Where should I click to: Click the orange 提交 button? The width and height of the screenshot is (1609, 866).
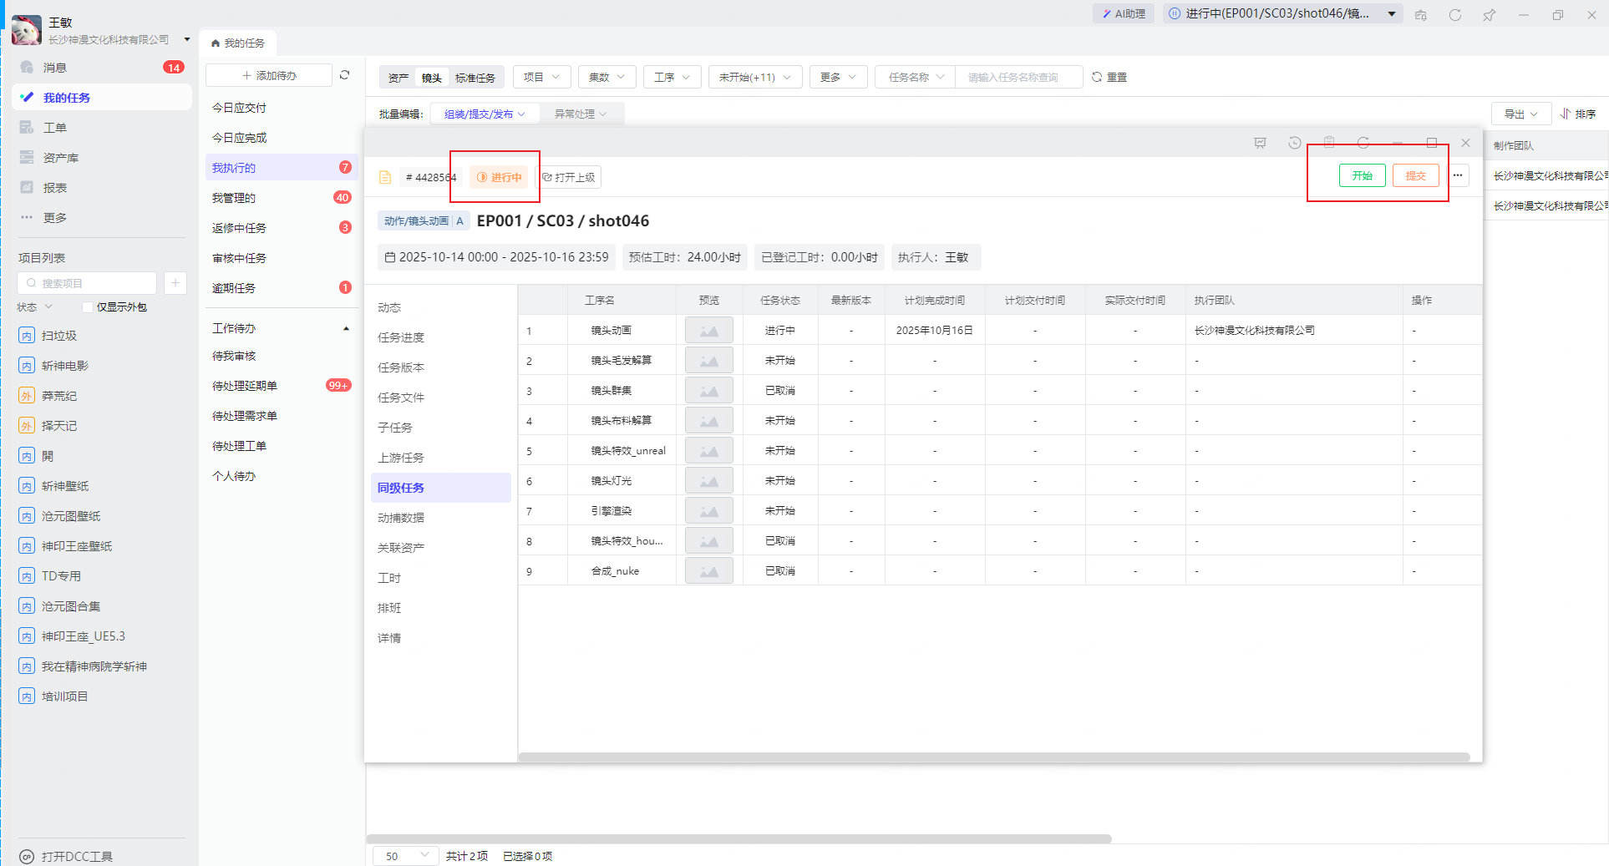click(1415, 175)
